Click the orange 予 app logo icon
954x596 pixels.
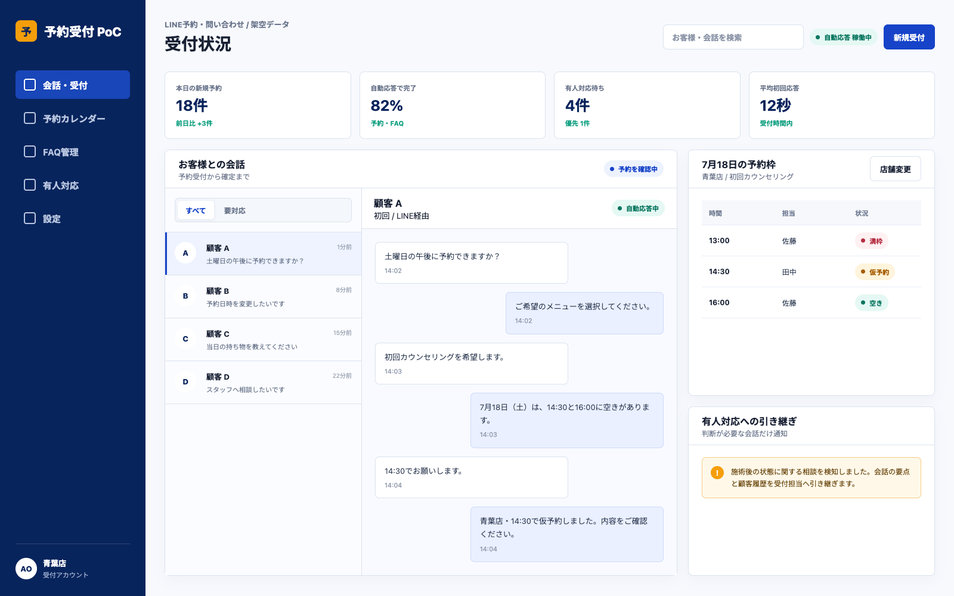26,31
